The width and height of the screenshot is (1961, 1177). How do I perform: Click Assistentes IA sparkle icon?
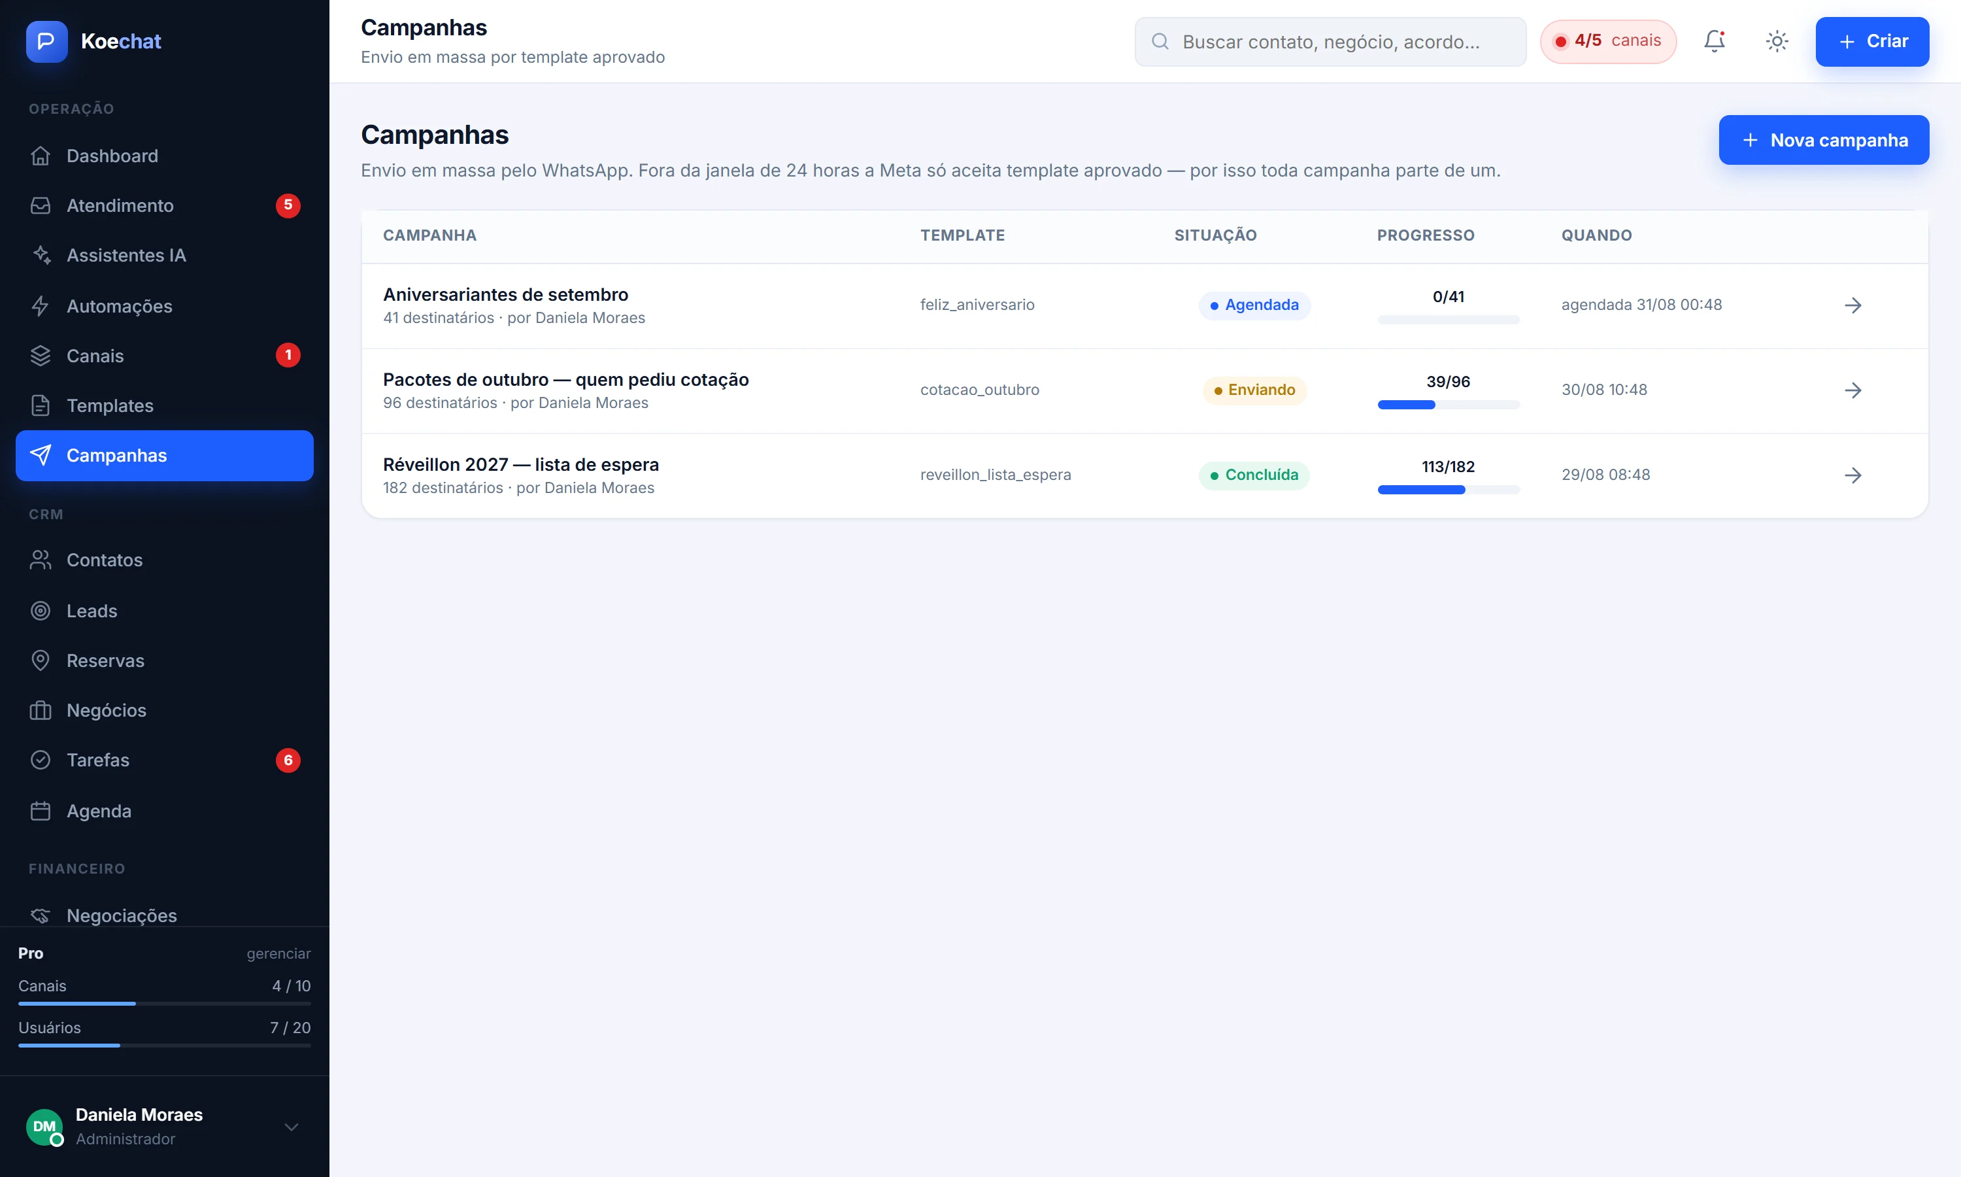coord(41,256)
